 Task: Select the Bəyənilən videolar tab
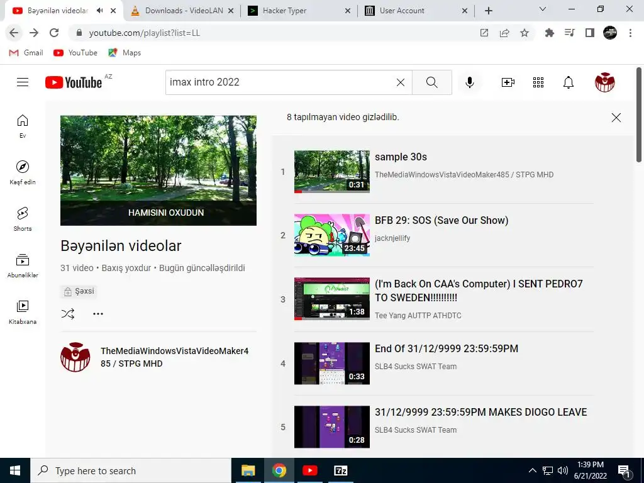pos(57,11)
